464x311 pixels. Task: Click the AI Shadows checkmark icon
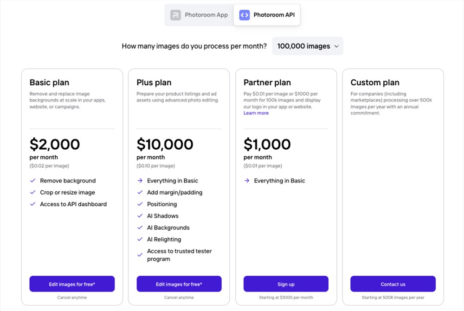tap(140, 216)
